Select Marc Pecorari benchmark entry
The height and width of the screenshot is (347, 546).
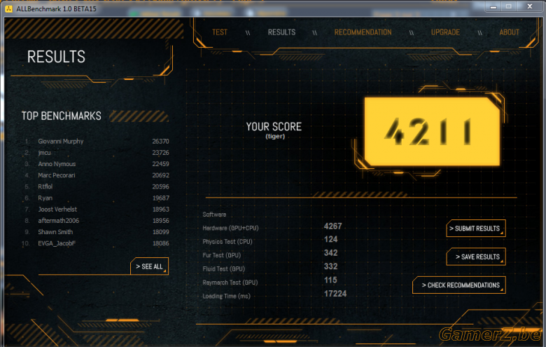57,175
